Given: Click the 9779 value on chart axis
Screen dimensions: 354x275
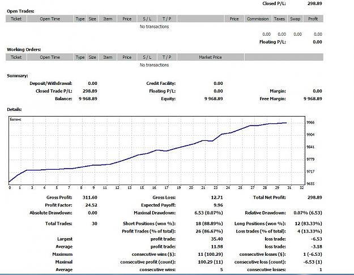Looking at the screenshot, I should (x=310, y=159).
